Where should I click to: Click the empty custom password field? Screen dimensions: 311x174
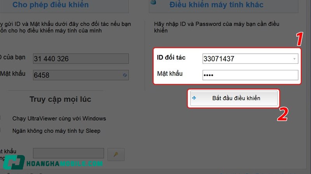[68, 153]
